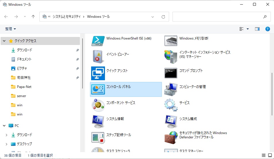Click the 1 個の項目を選択 status text
Viewport: 274px width, 159px height.
coord(40,155)
